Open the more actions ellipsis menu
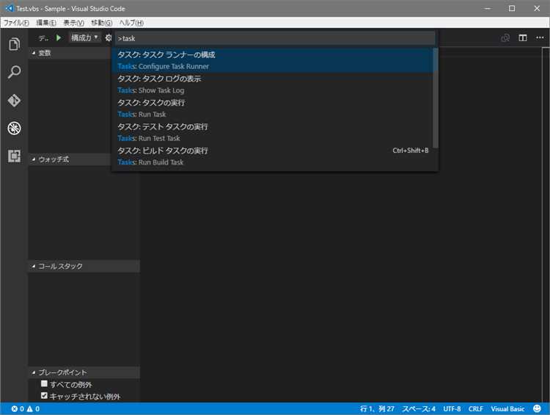 (540, 37)
